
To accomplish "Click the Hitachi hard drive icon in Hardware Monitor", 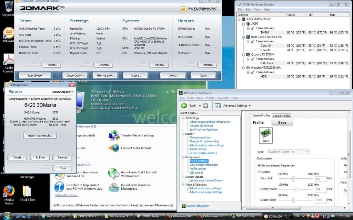I will coord(248,68).
